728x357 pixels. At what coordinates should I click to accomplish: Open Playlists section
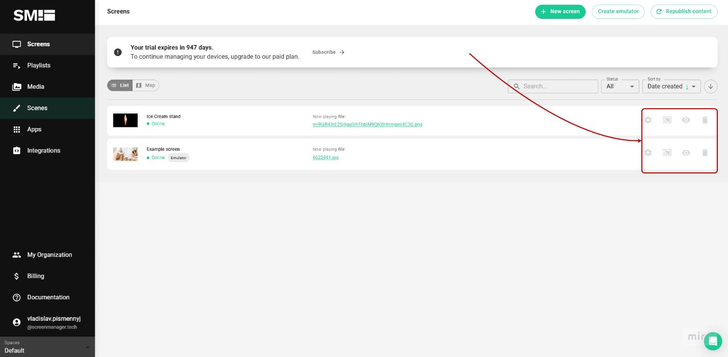click(x=47, y=66)
